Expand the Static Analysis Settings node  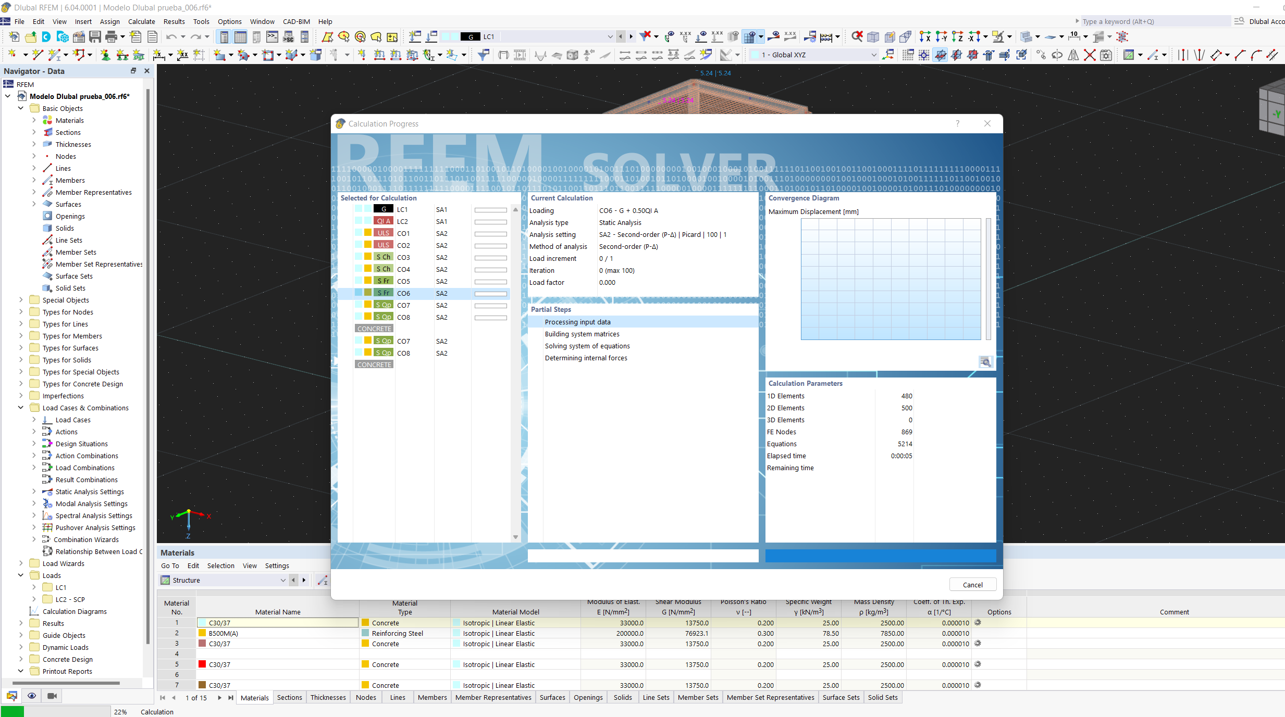click(34, 492)
